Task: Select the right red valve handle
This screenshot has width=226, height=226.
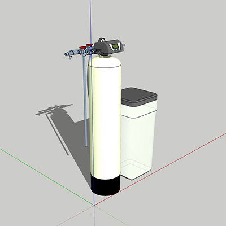Action: pos(89,45)
